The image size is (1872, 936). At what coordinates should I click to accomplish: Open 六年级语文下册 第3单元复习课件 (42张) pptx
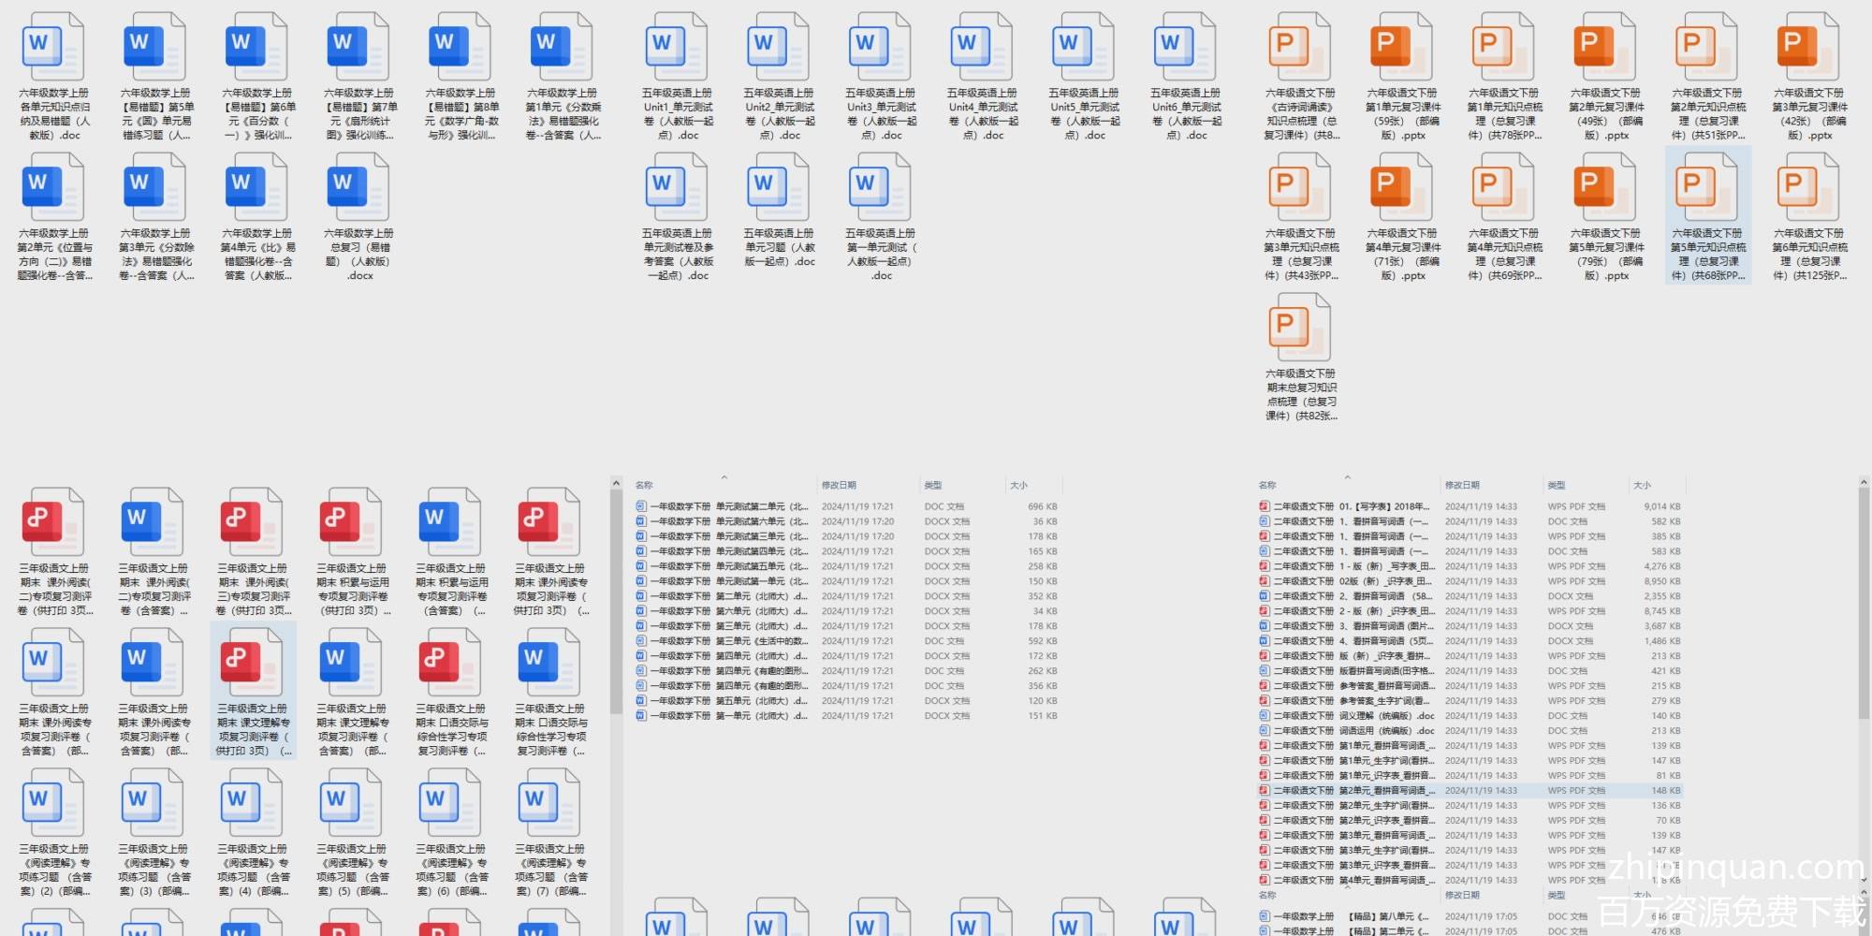point(1808,48)
